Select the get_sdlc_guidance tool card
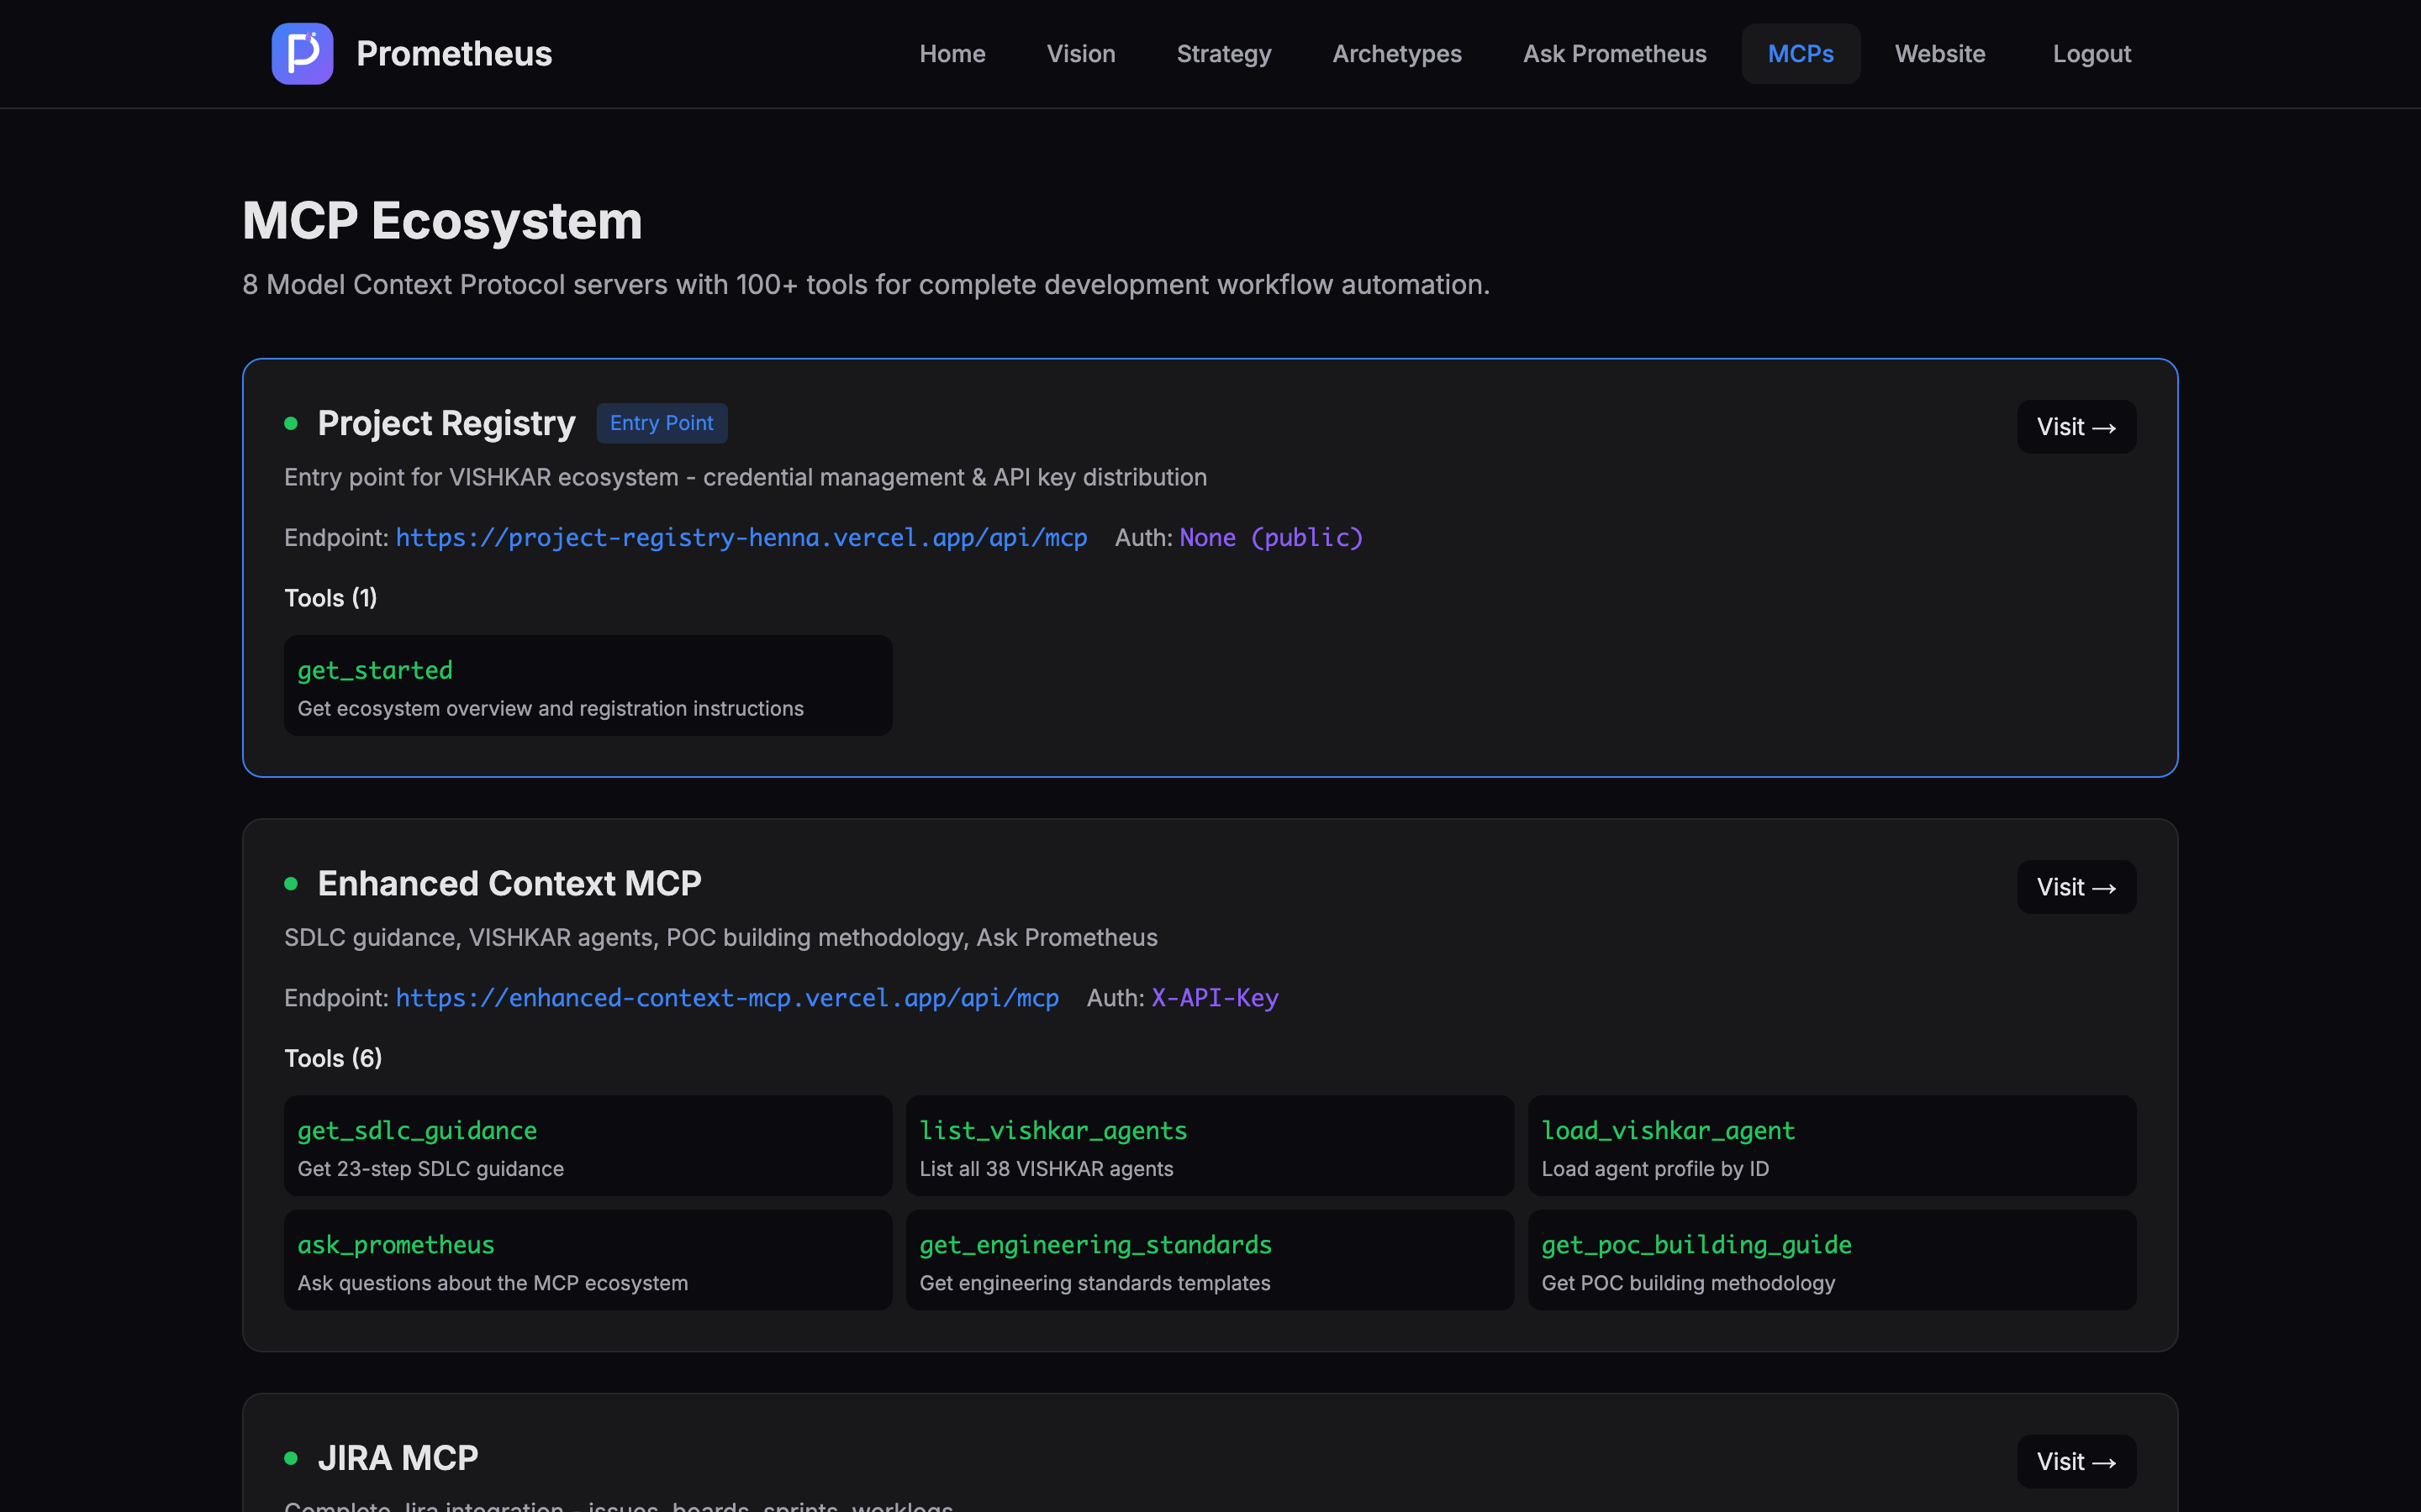This screenshot has width=2421, height=1512. pyautogui.click(x=588, y=1146)
